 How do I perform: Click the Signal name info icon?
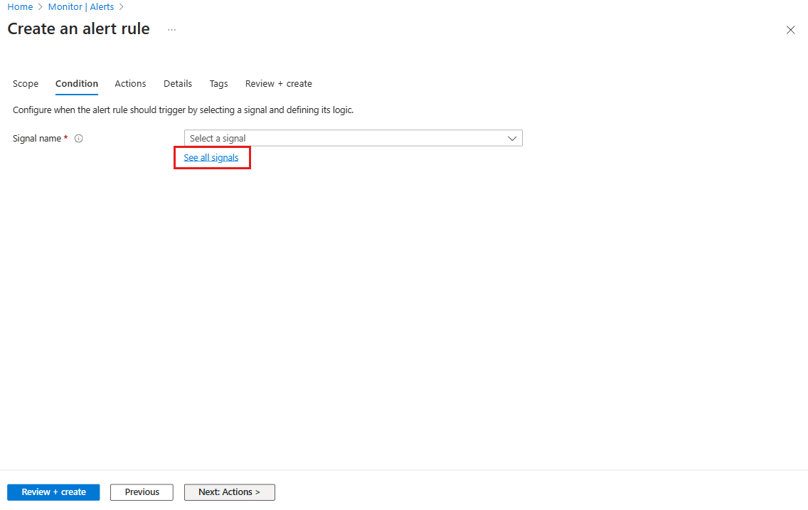[78, 138]
